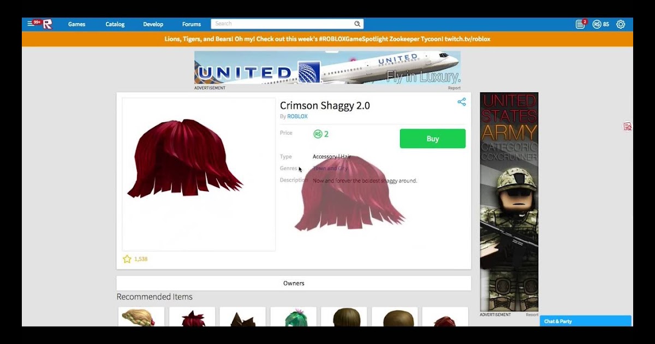Click the Recommended Items heading
Screen dimensions: 655x344
click(x=154, y=297)
